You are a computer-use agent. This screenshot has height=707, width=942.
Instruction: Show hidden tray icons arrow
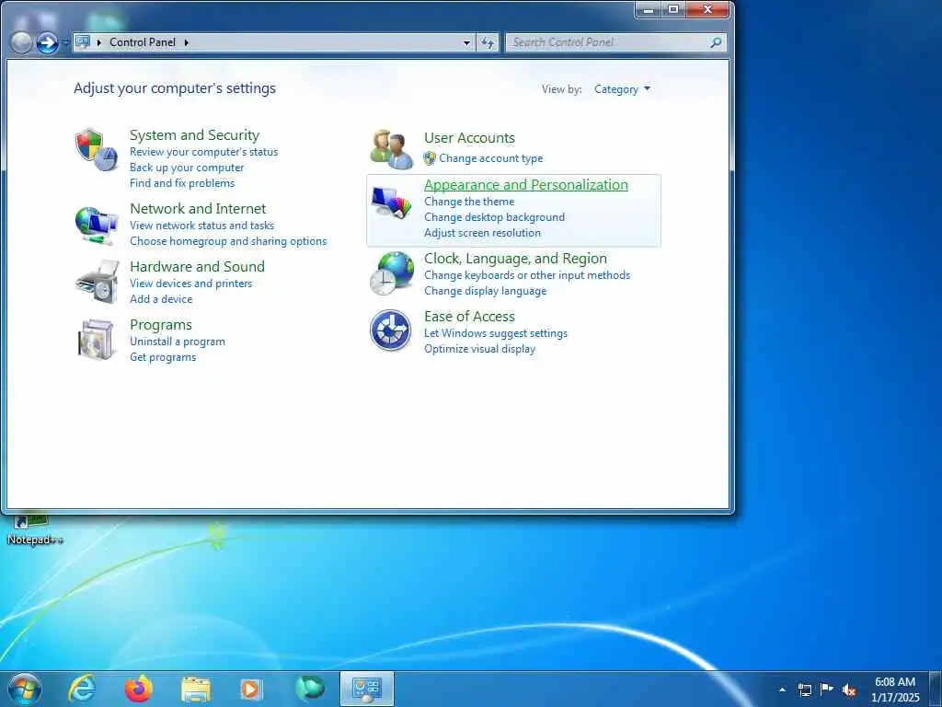click(782, 690)
